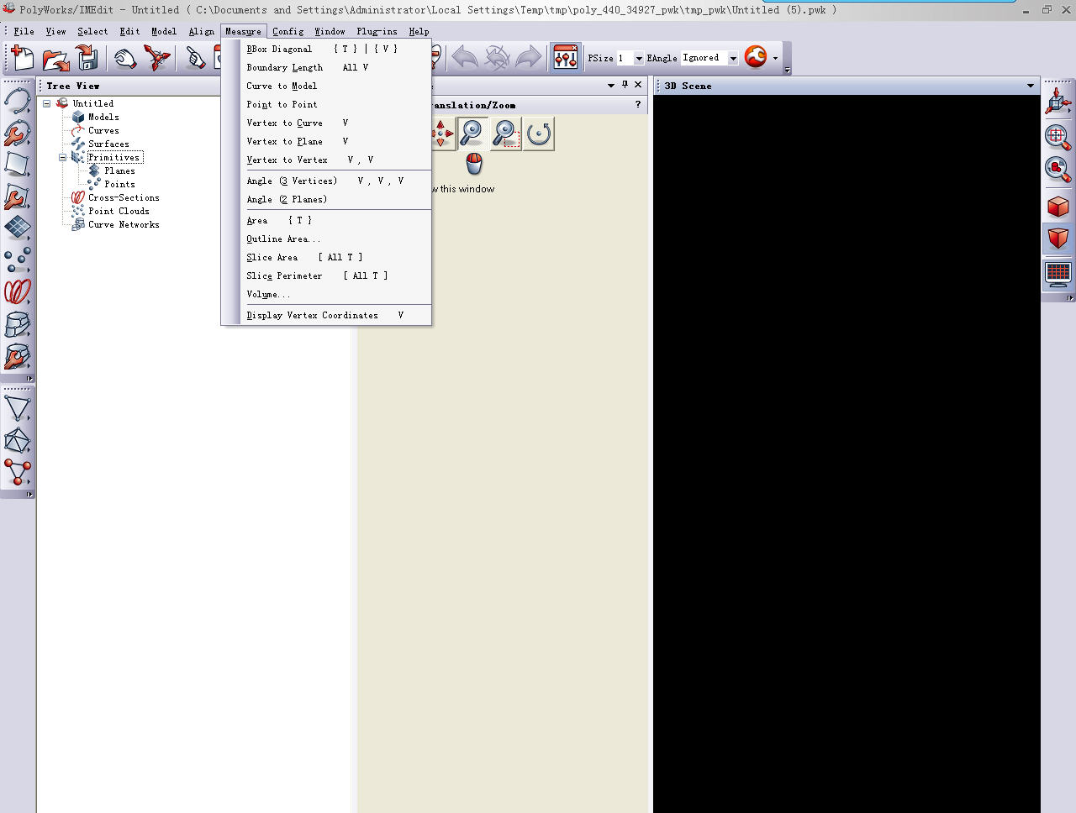Select Surfaces in the Tree View
1076x813 pixels.
108,144
